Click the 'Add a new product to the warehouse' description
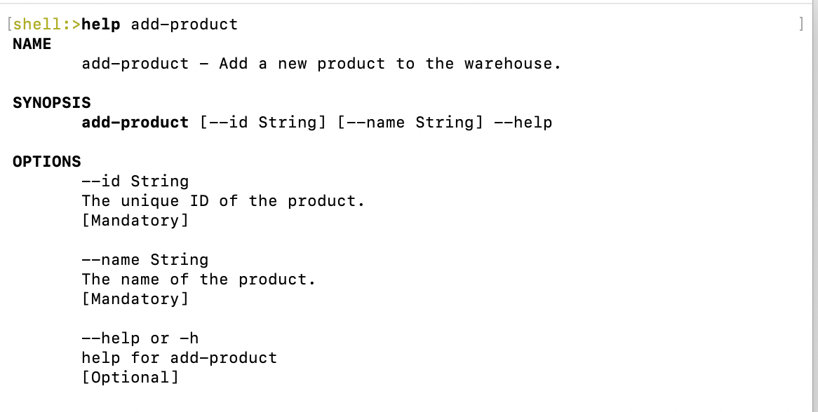This screenshot has height=412, width=818. point(390,64)
